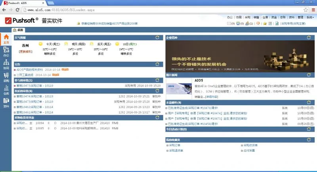Open the 办公 top menu item
317x172 pixels.
tap(230, 17)
